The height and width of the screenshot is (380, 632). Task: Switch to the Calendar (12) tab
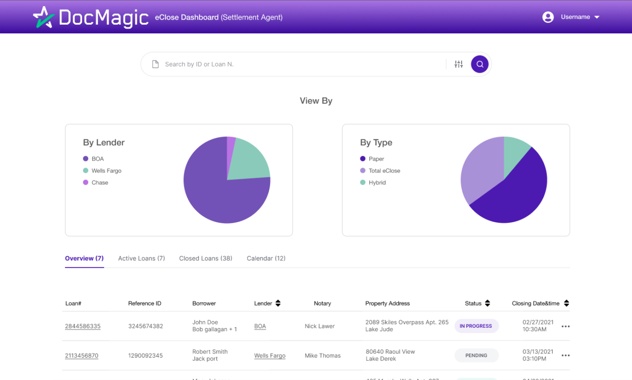266,258
